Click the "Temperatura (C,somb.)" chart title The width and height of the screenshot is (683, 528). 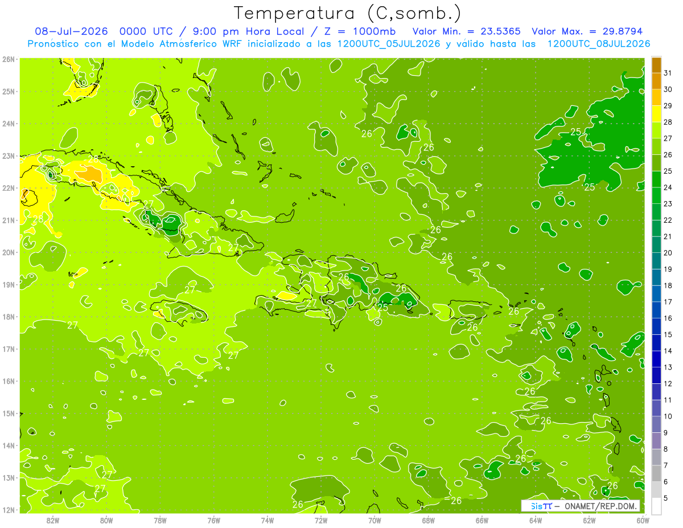[347, 14]
